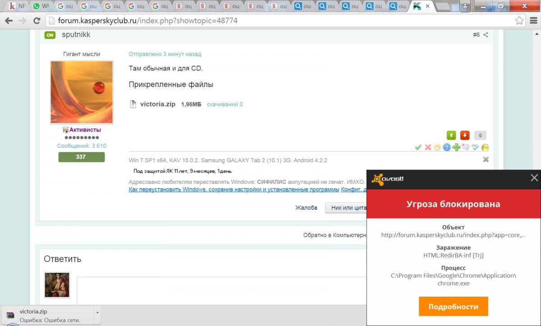Click the green checkmark reaction icon

click(x=418, y=147)
